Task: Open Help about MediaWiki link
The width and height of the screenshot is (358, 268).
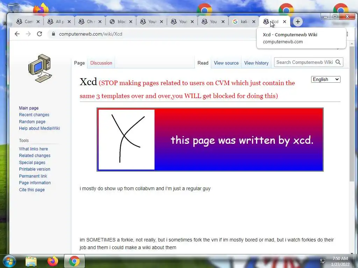Action: (x=39, y=128)
